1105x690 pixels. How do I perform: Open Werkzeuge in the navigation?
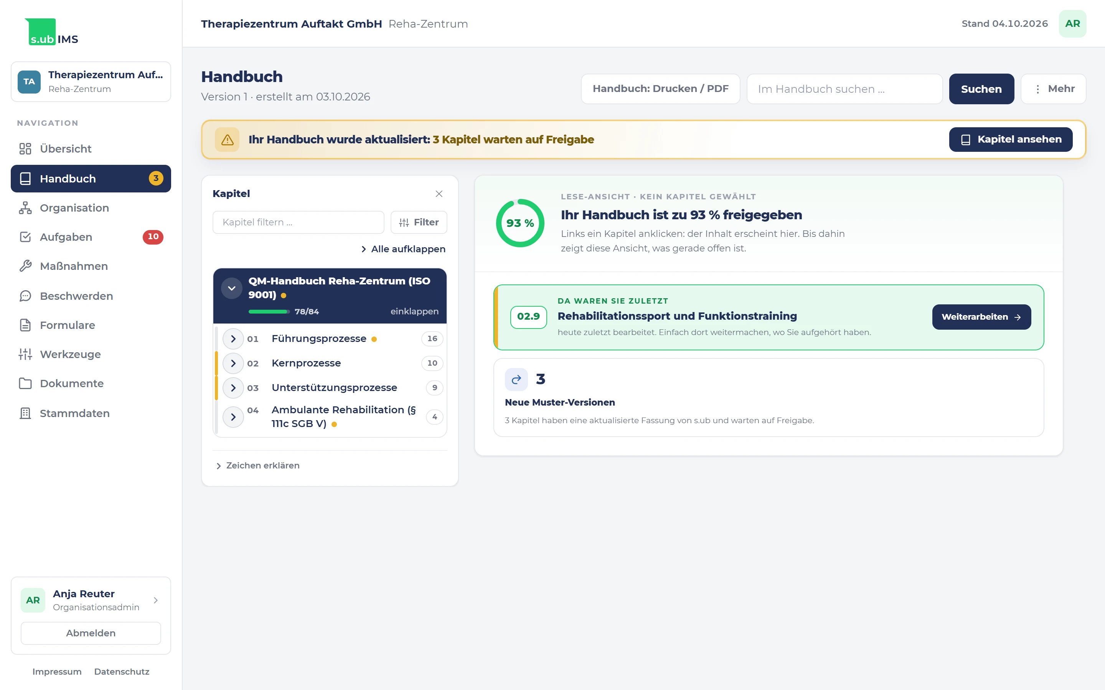coord(91,354)
